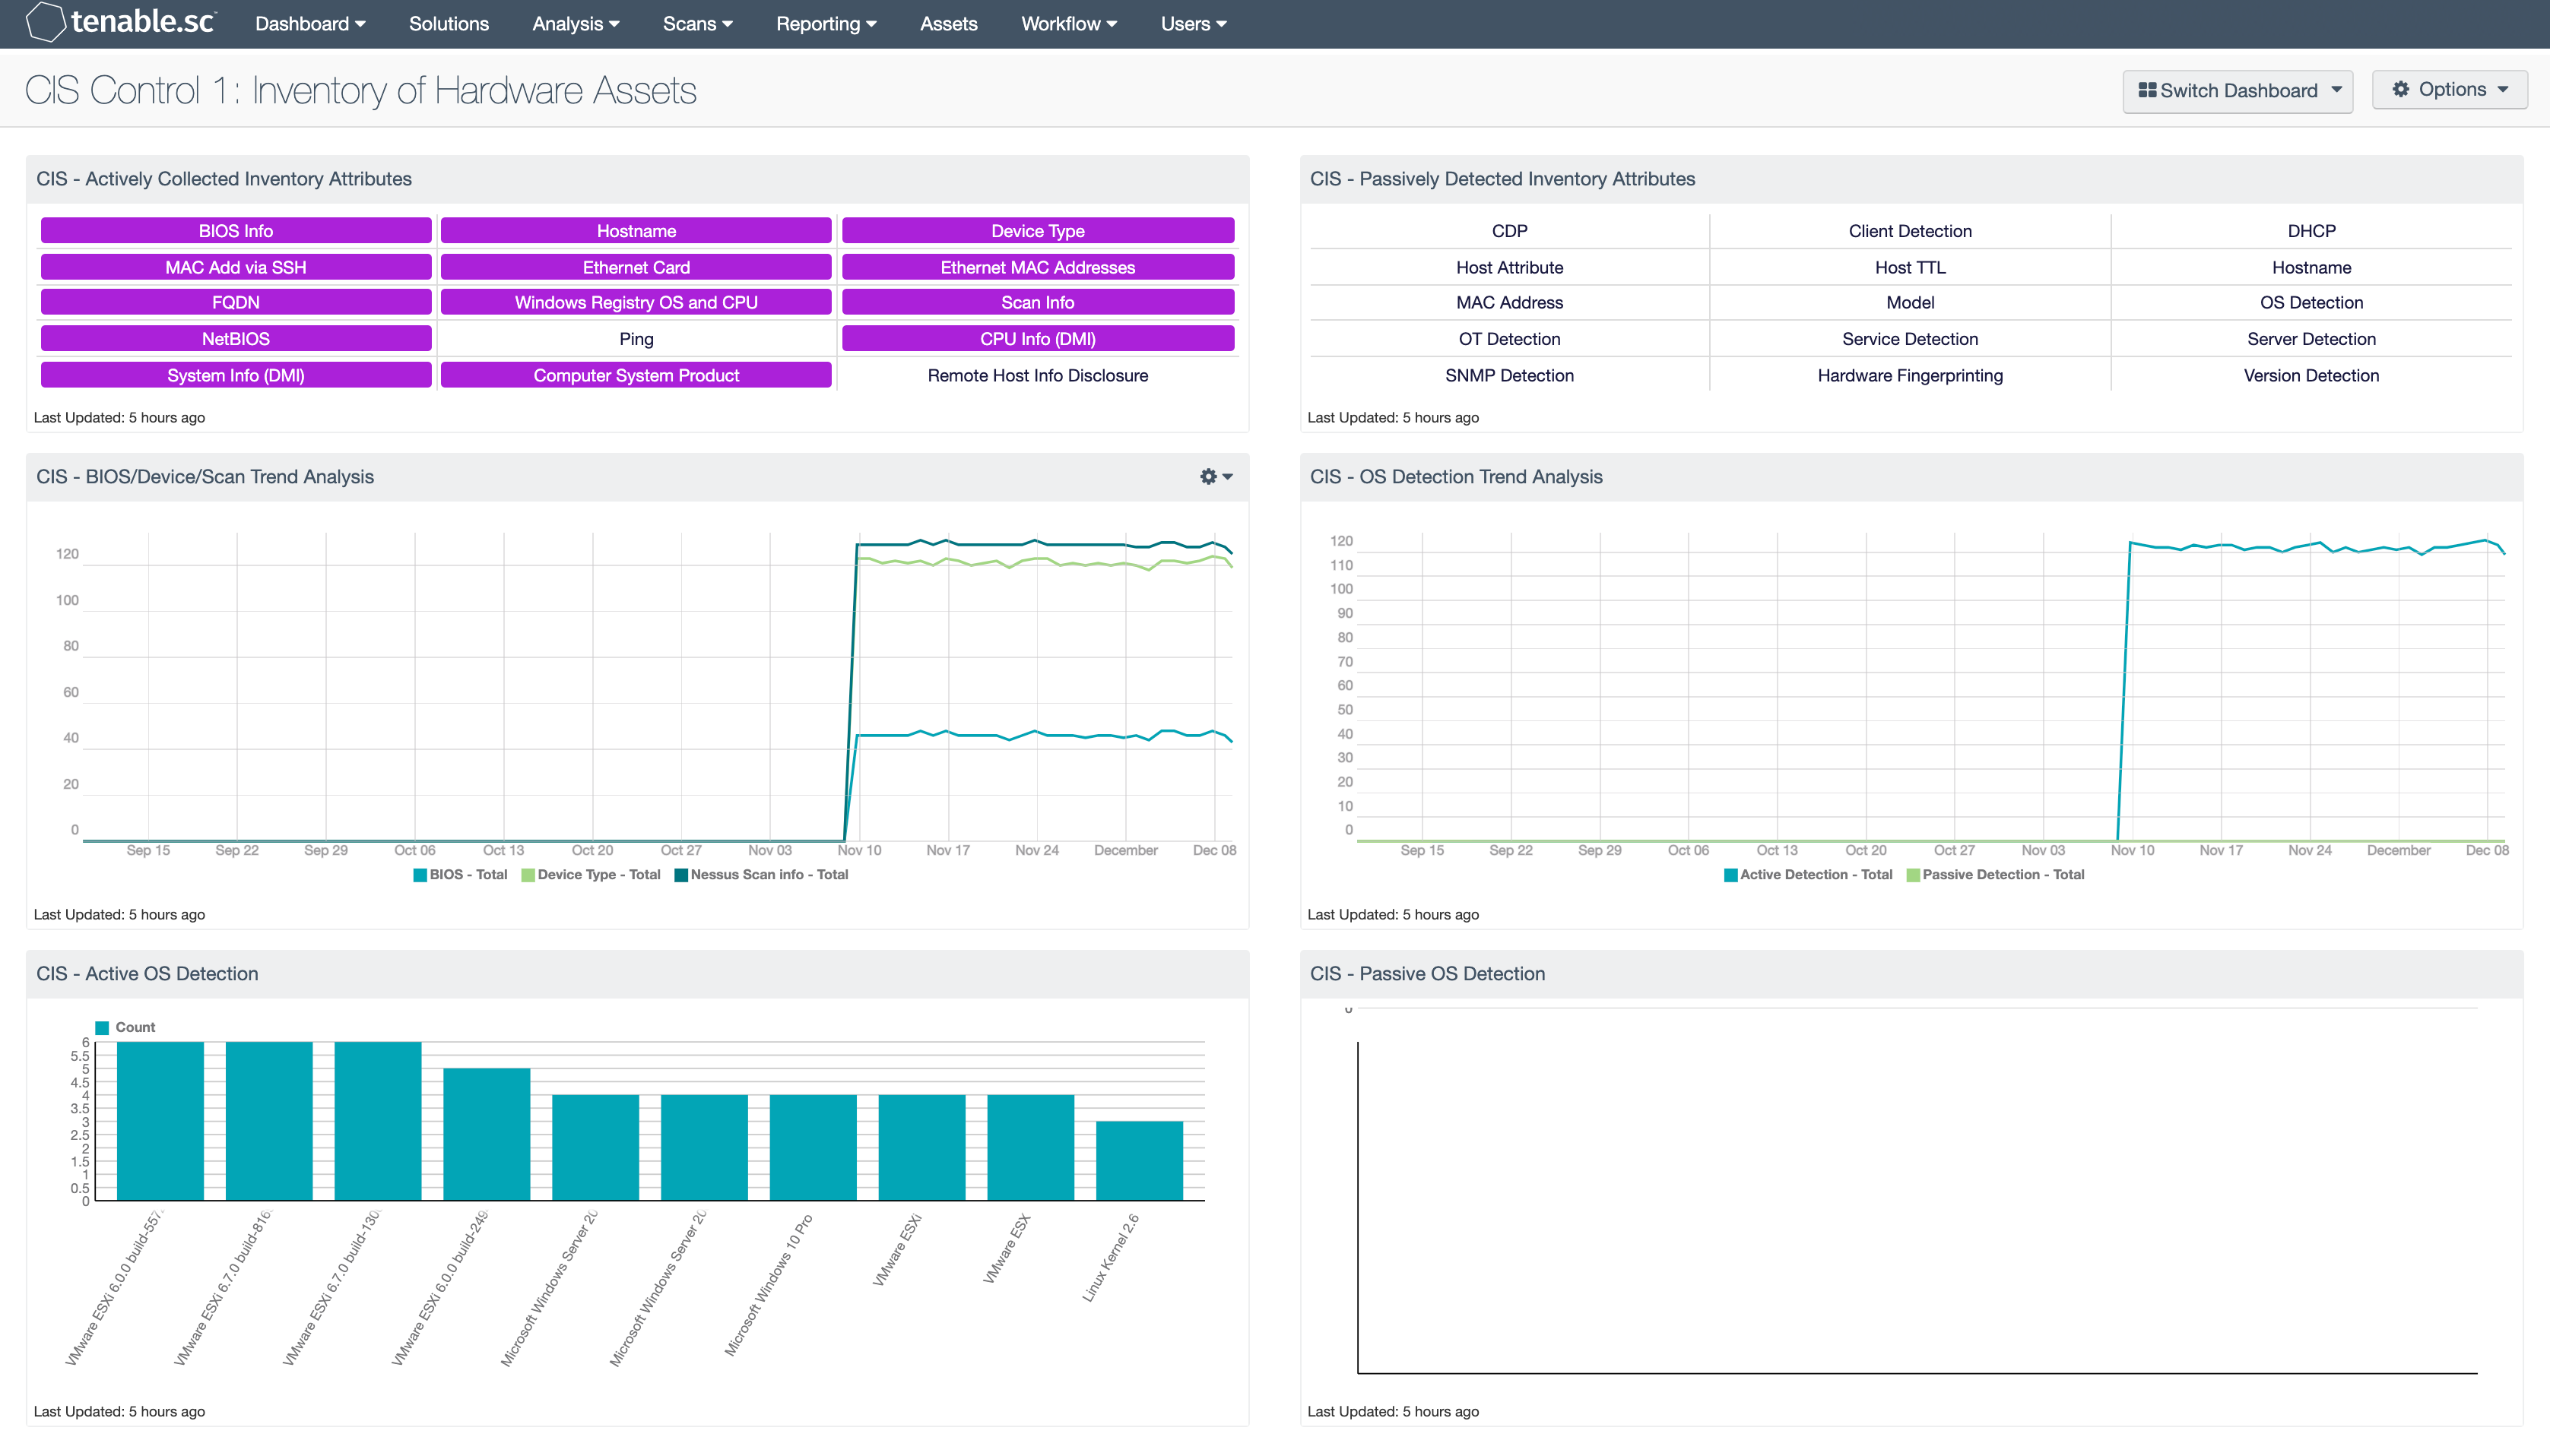The width and height of the screenshot is (2550, 1456).
Task: Select Windows Registry OS and CPU cell
Action: click(x=636, y=302)
